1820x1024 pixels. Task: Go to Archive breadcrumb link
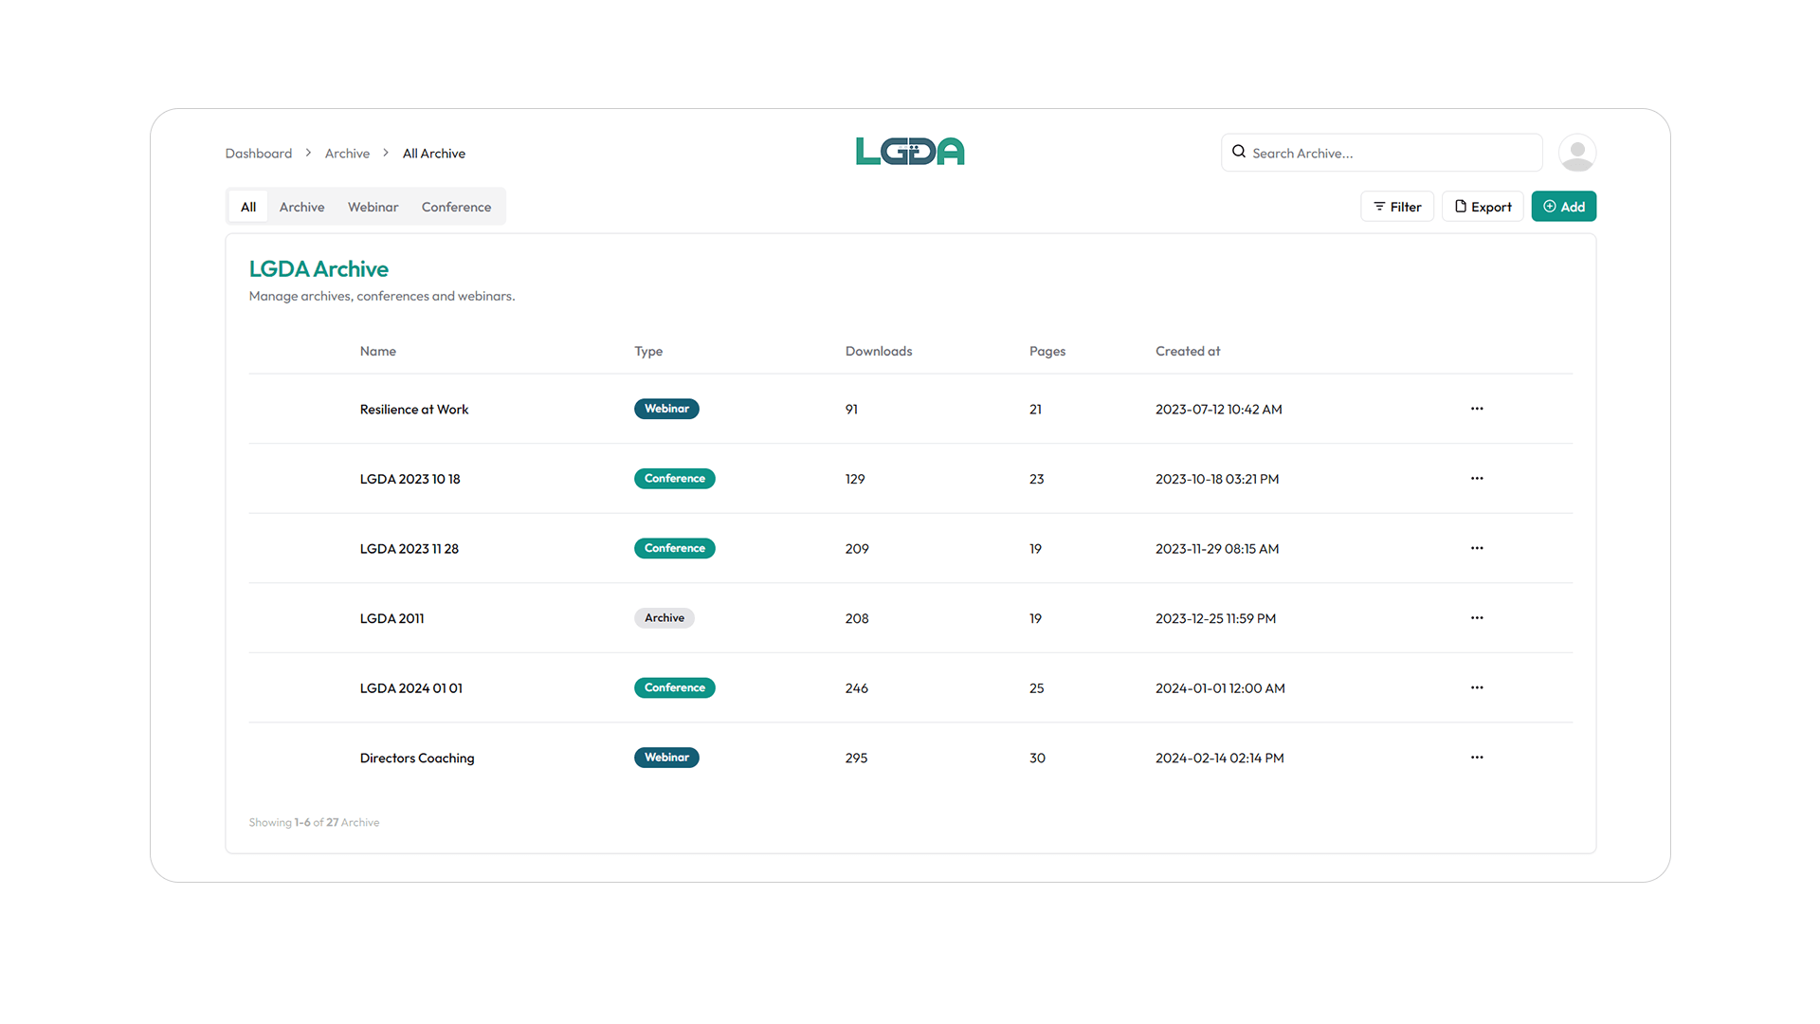click(347, 154)
